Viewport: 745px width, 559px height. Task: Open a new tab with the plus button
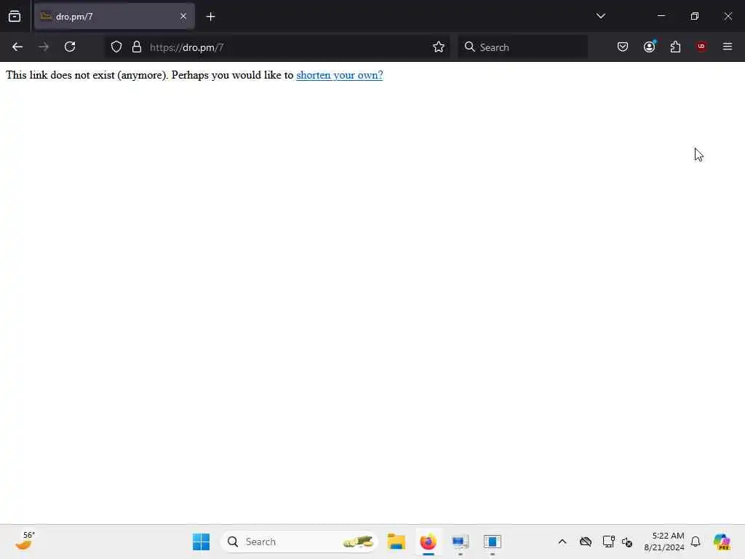point(210,17)
